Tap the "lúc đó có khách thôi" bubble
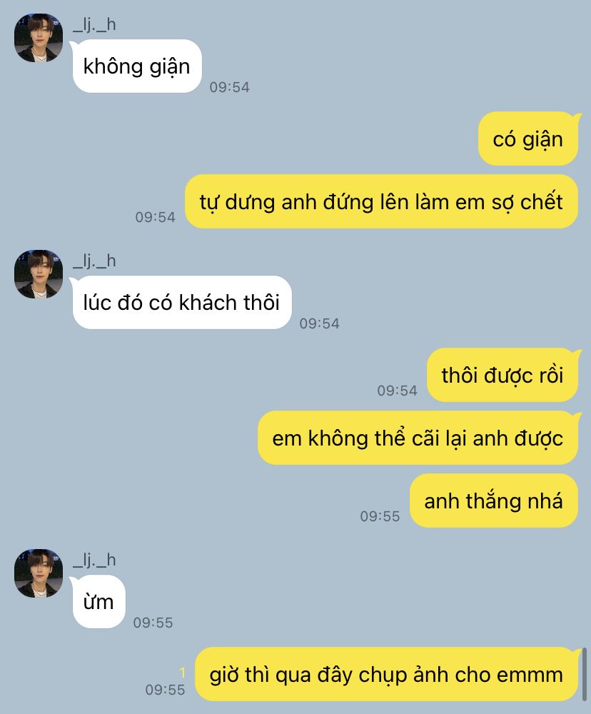The height and width of the screenshot is (714, 591). point(182,302)
